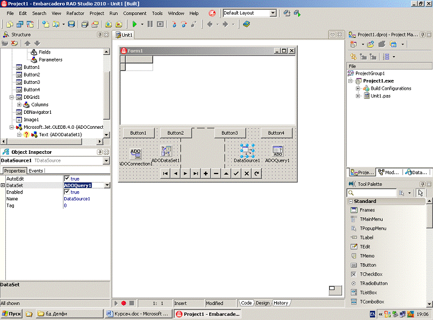Click DBNavigator's Insert plus button
The width and height of the screenshot is (433, 320).
[x=206, y=174]
